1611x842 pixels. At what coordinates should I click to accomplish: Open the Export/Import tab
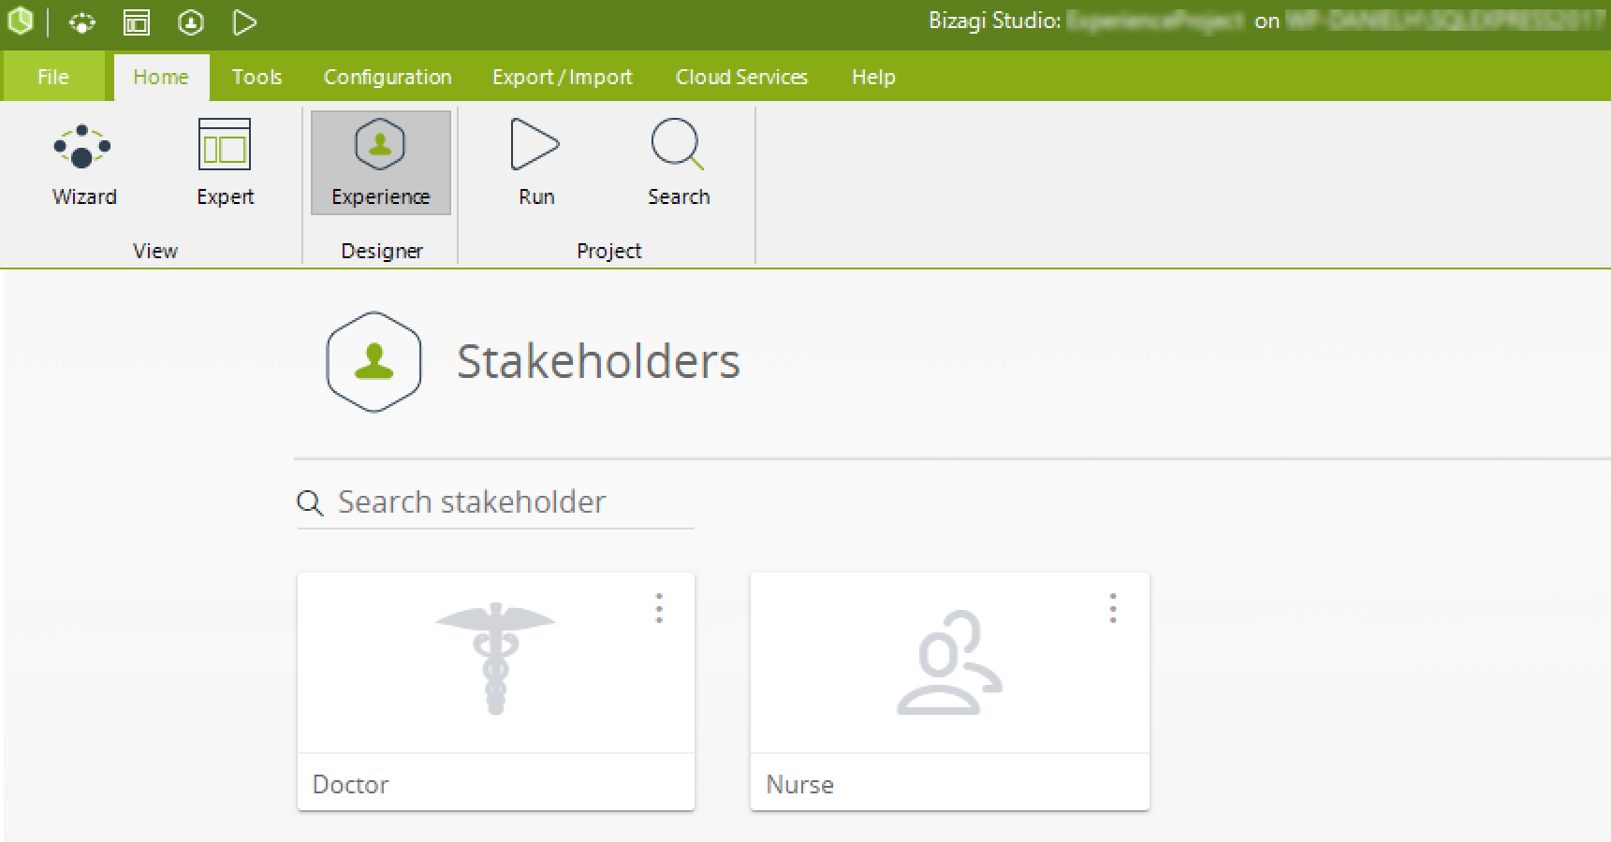[x=563, y=77]
